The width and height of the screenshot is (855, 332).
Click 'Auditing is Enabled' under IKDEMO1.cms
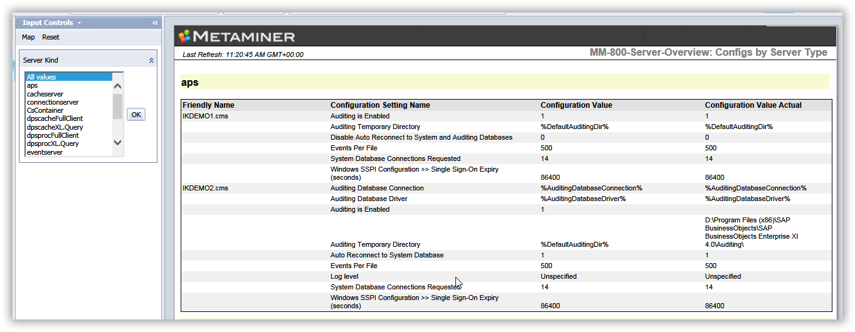pos(360,116)
